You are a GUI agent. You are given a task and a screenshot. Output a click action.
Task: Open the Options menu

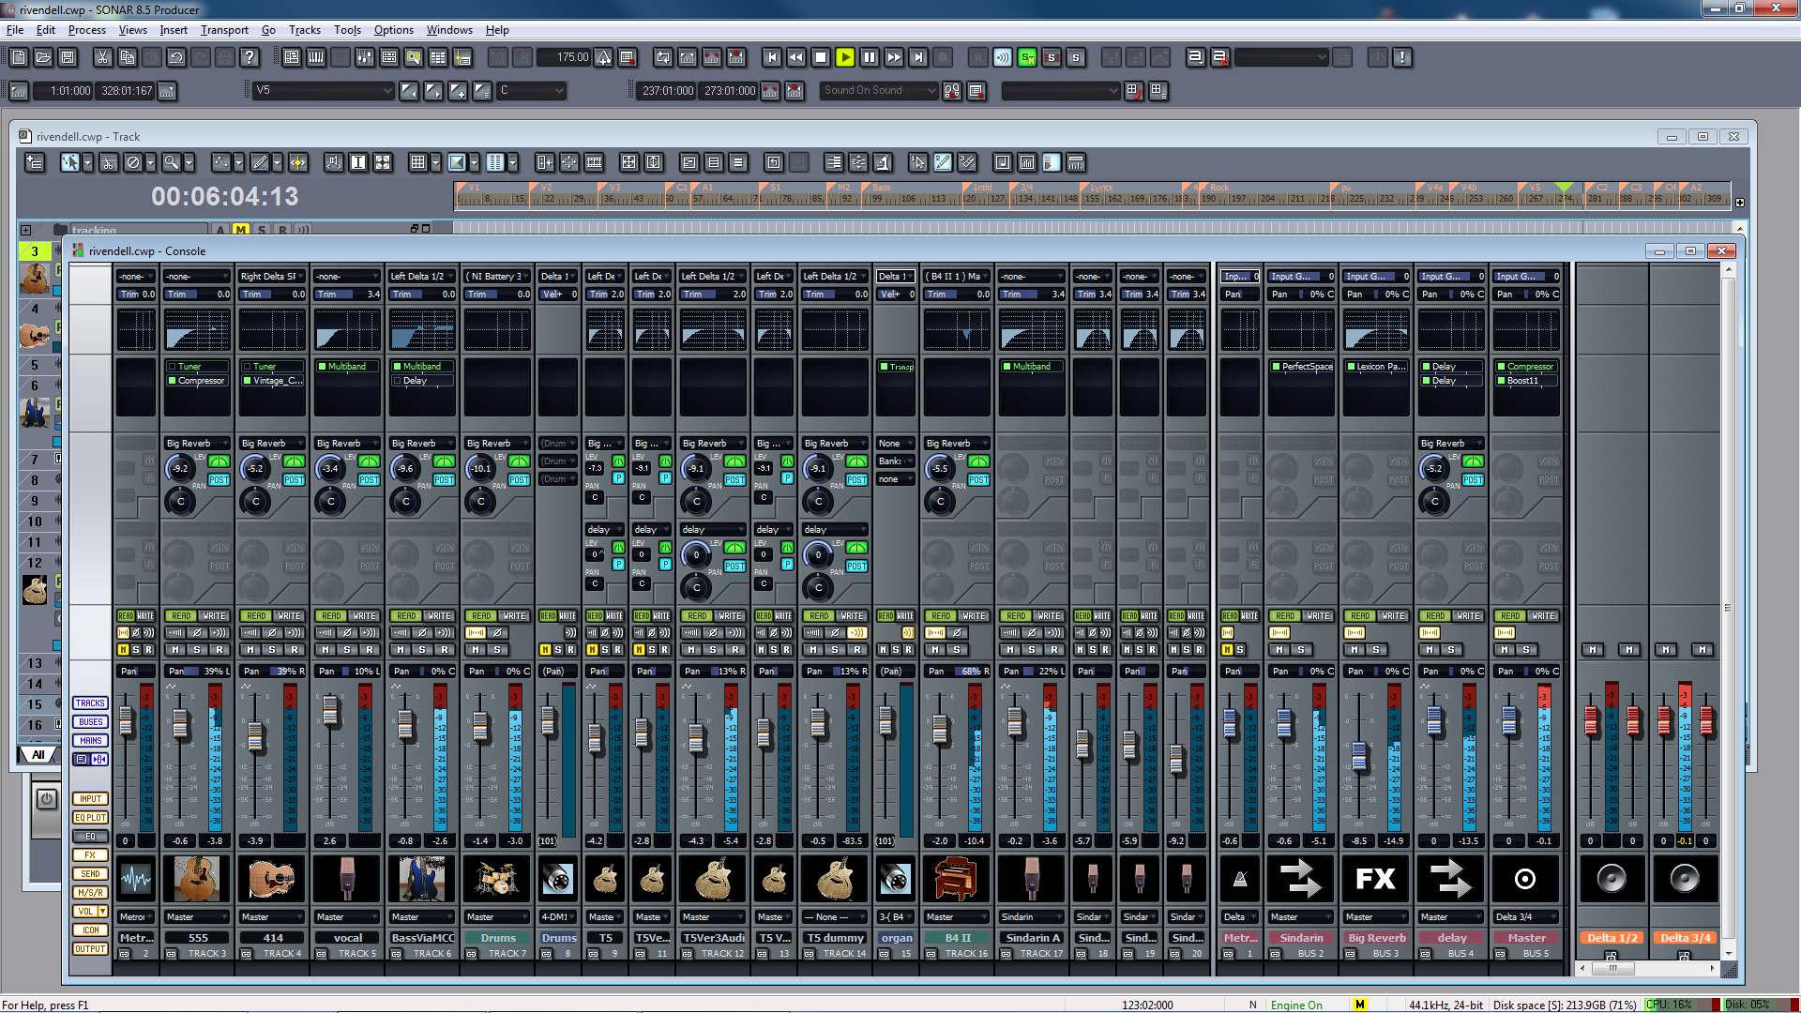click(394, 30)
